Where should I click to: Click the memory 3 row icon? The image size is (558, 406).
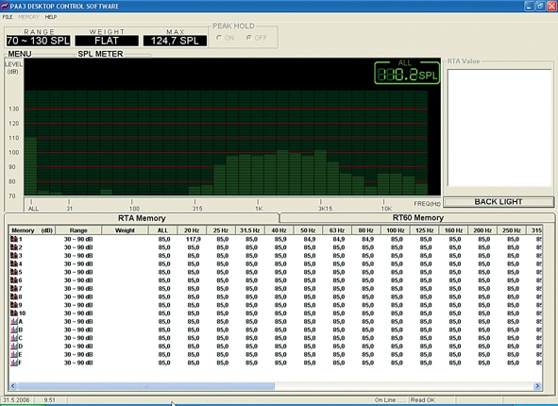click(14, 256)
